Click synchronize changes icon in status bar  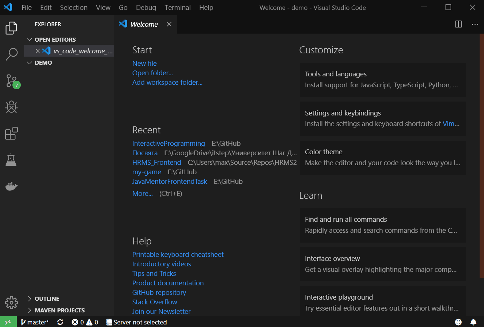[x=60, y=322]
